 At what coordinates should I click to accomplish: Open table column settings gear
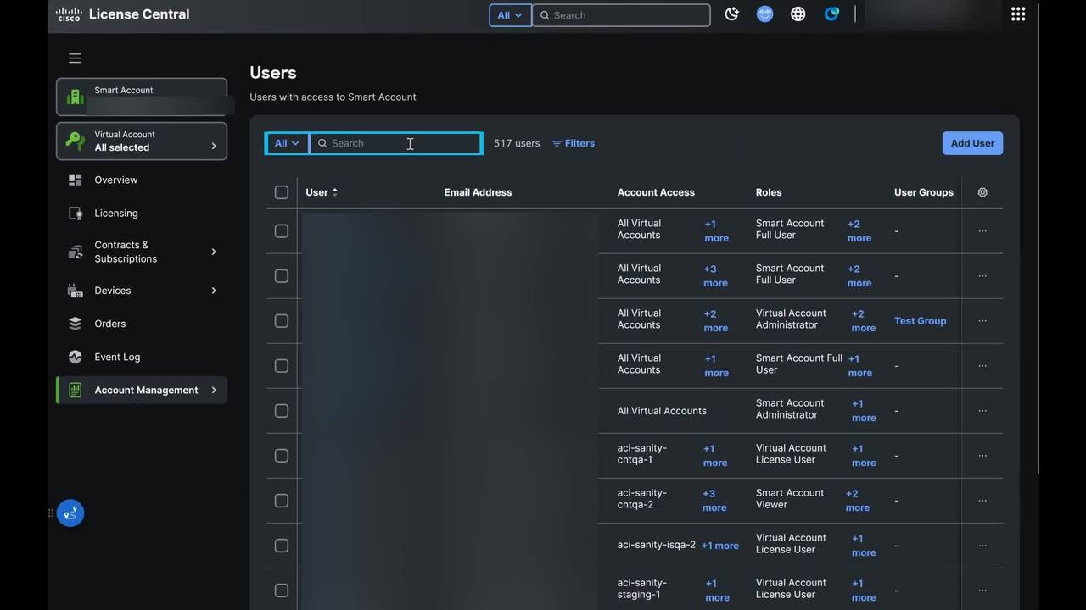pos(982,192)
